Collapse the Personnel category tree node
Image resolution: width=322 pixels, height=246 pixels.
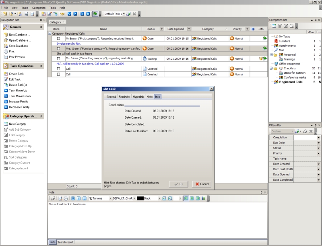tap(271, 54)
